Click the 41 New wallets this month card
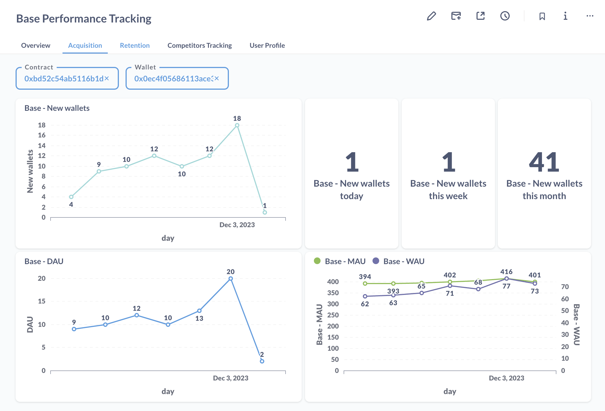The image size is (605, 411). tap(544, 174)
